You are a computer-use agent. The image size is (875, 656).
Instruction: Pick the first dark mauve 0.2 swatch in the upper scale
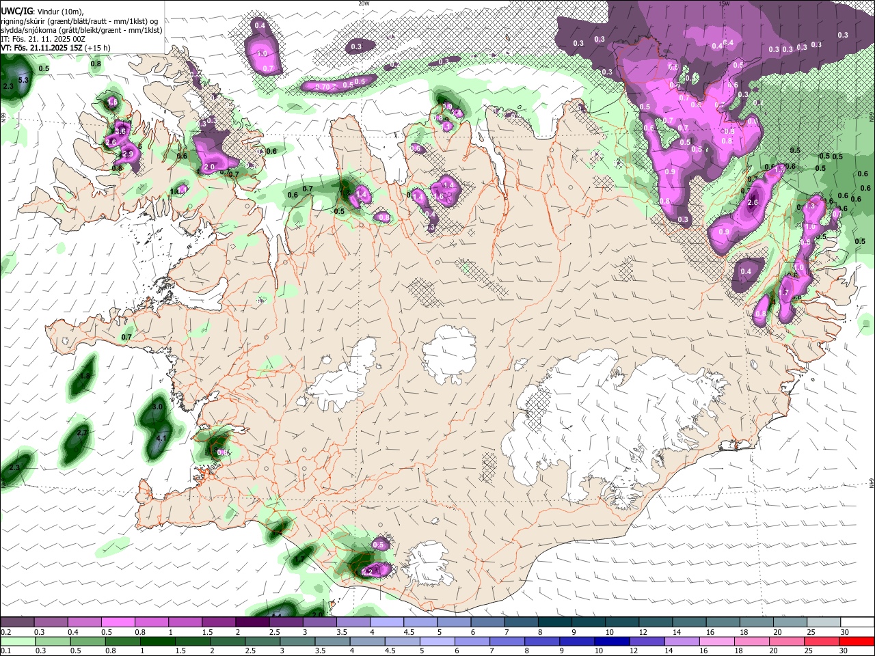pyautogui.click(x=17, y=623)
